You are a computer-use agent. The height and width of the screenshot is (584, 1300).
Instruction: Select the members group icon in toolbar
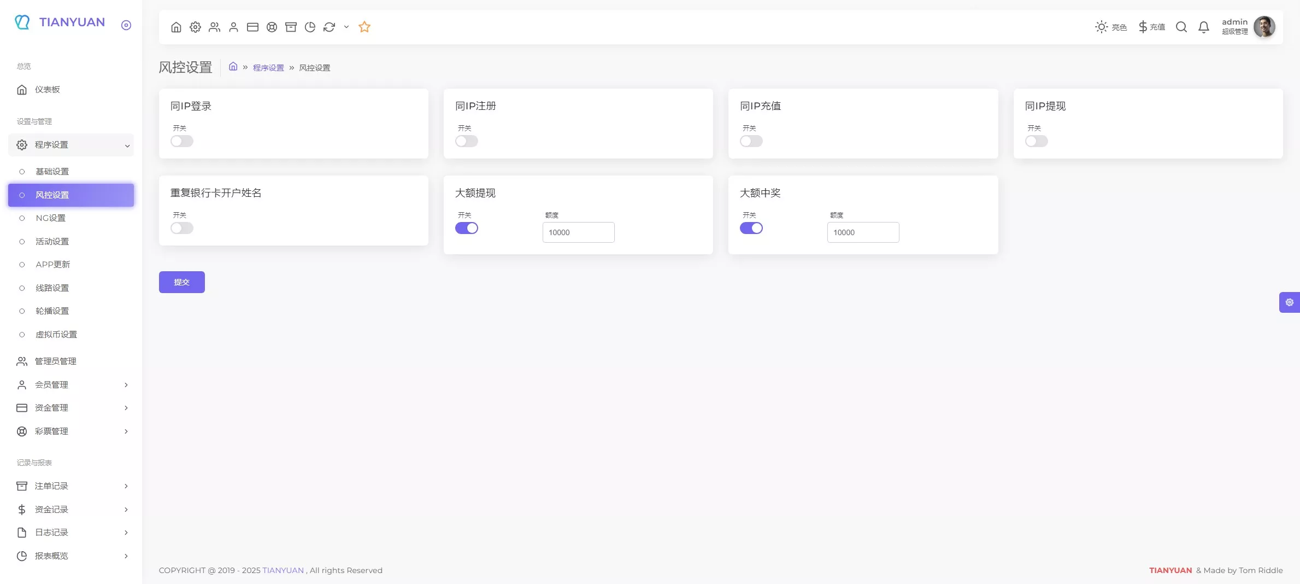pos(214,27)
